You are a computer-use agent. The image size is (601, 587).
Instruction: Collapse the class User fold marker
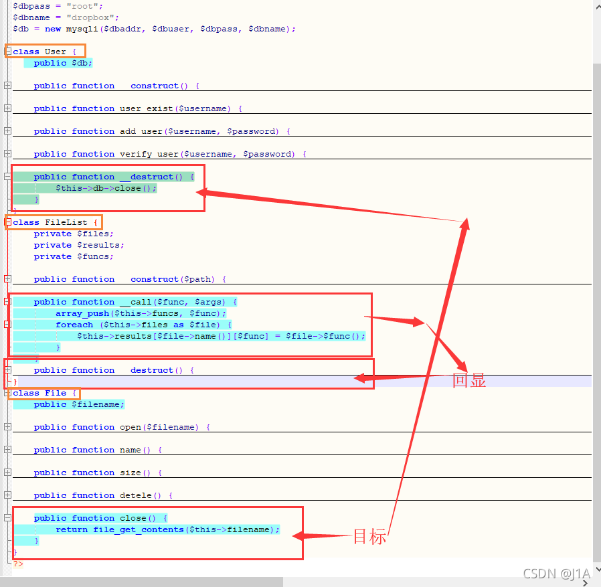(x=7, y=51)
